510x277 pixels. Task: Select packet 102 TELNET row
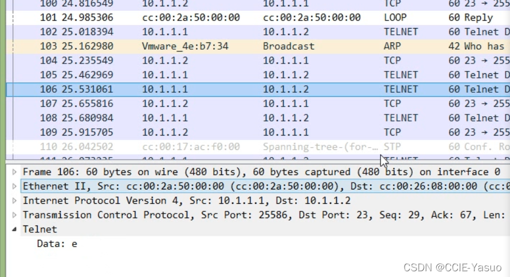pos(258,32)
